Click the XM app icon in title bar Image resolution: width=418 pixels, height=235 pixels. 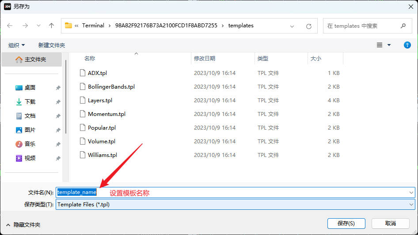[8, 6]
